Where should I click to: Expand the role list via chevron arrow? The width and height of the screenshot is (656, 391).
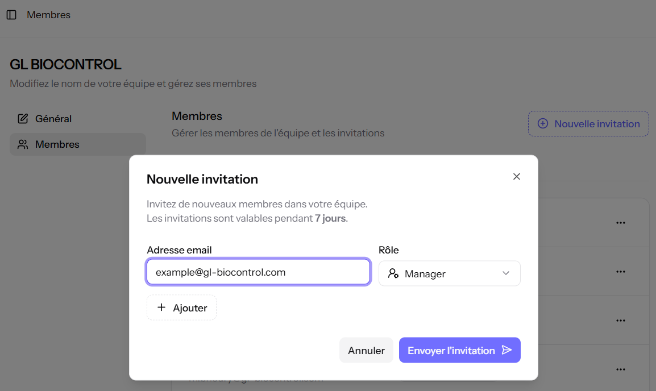pyautogui.click(x=506, y=273)
